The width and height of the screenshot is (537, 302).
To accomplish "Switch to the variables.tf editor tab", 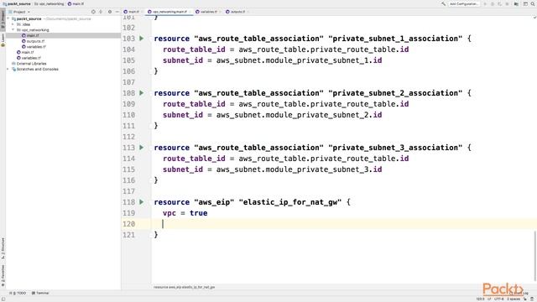I will pyautogui.click(x=206, y=12).
